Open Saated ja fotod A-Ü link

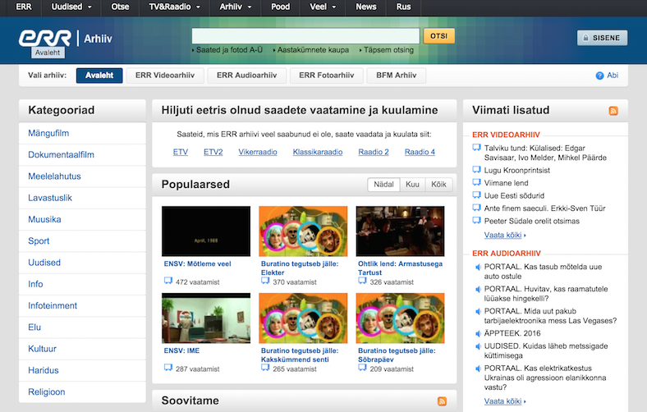(x=229, y=50)
